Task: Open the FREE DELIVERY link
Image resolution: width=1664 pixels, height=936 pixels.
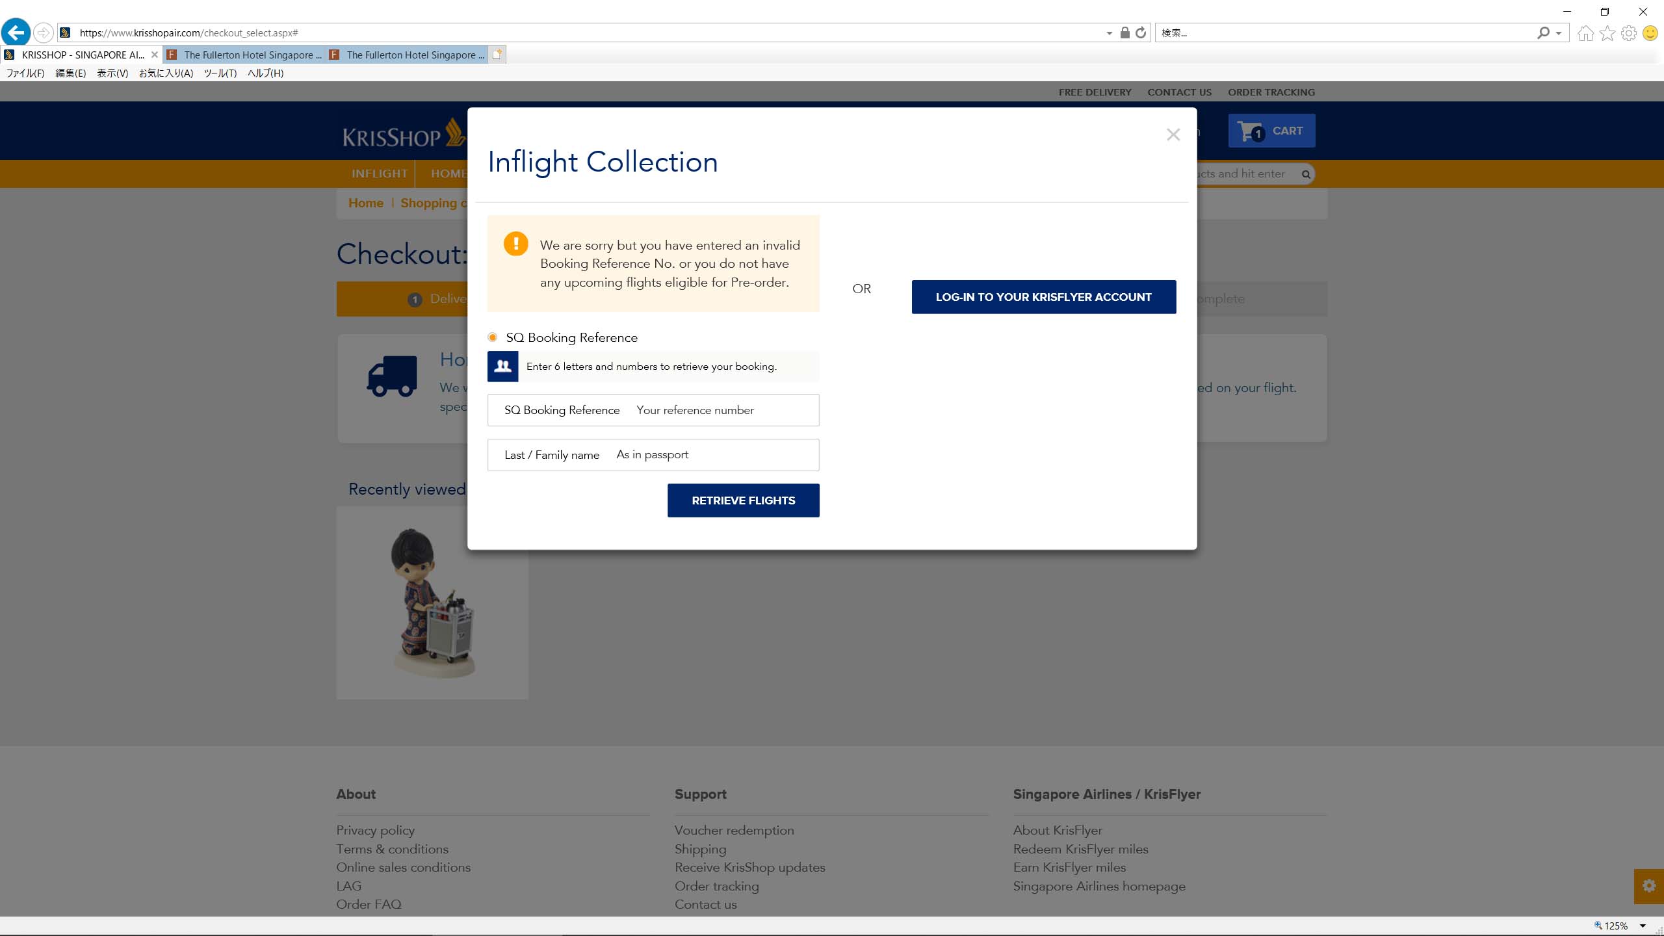Action: tap(1095, 92)
